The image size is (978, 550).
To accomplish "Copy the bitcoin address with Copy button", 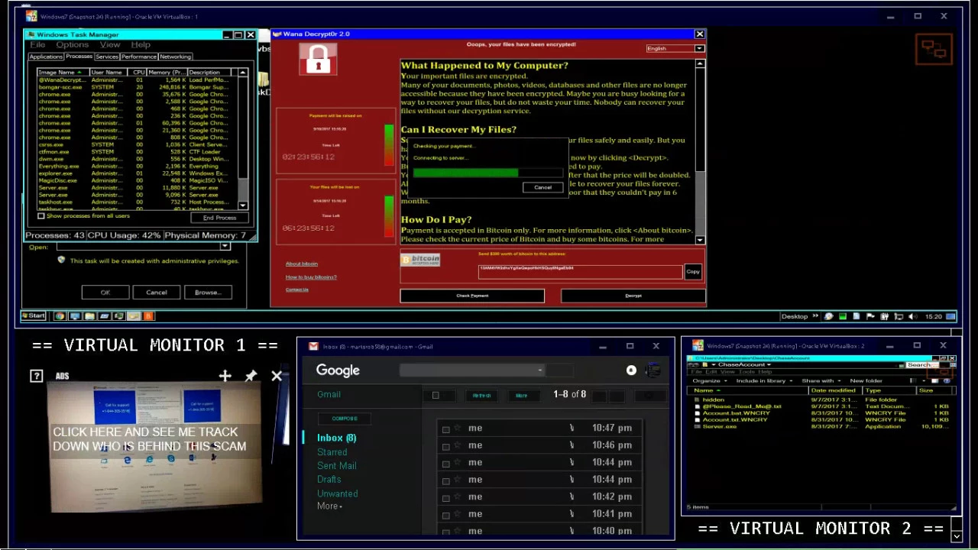I will coord(693,271).
